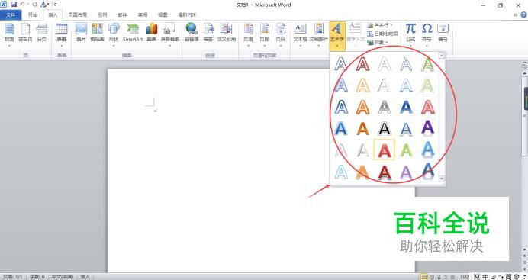Select the gray metallic WordArt in the third row
Viewport: 528px width, 280px height.
(385, 107)
